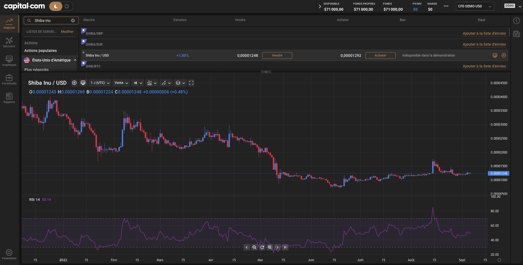Open CFD DEMO-USD account dropdown

[x=475, y=6]
